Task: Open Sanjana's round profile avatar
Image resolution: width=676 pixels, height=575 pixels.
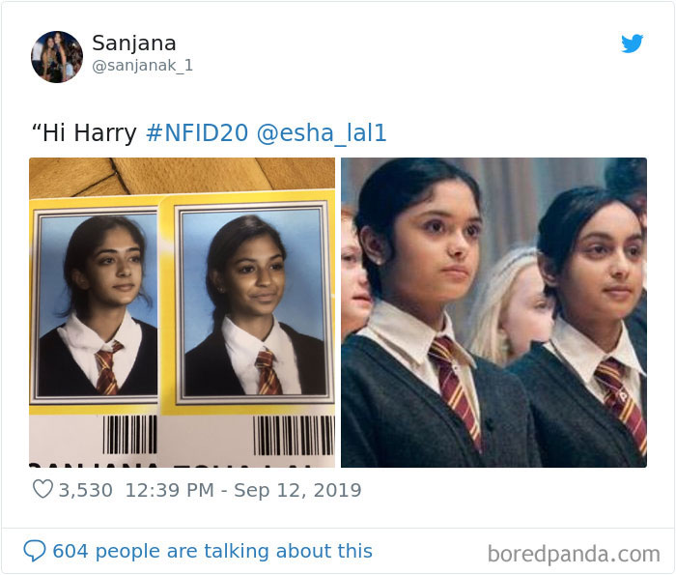Action: pos(56,56)
